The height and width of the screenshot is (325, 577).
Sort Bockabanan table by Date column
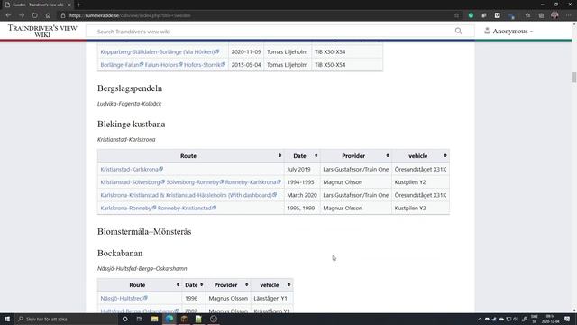tap(194, 285)
